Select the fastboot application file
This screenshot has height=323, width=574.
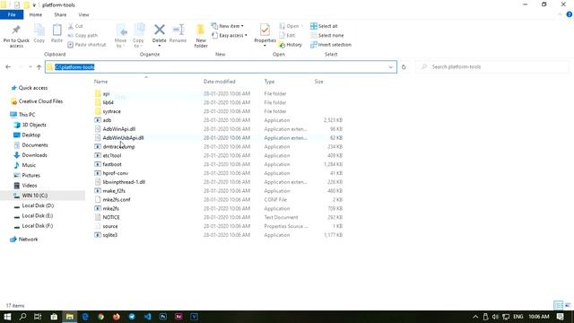(112, 164)
